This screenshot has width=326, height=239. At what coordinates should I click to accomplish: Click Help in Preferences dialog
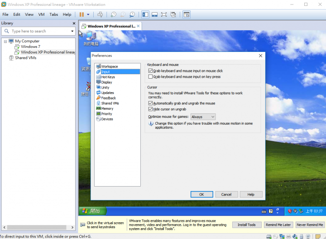tap(251, 194)
